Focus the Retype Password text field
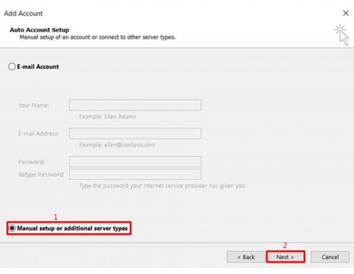The image size is (354, 274). 135,174
